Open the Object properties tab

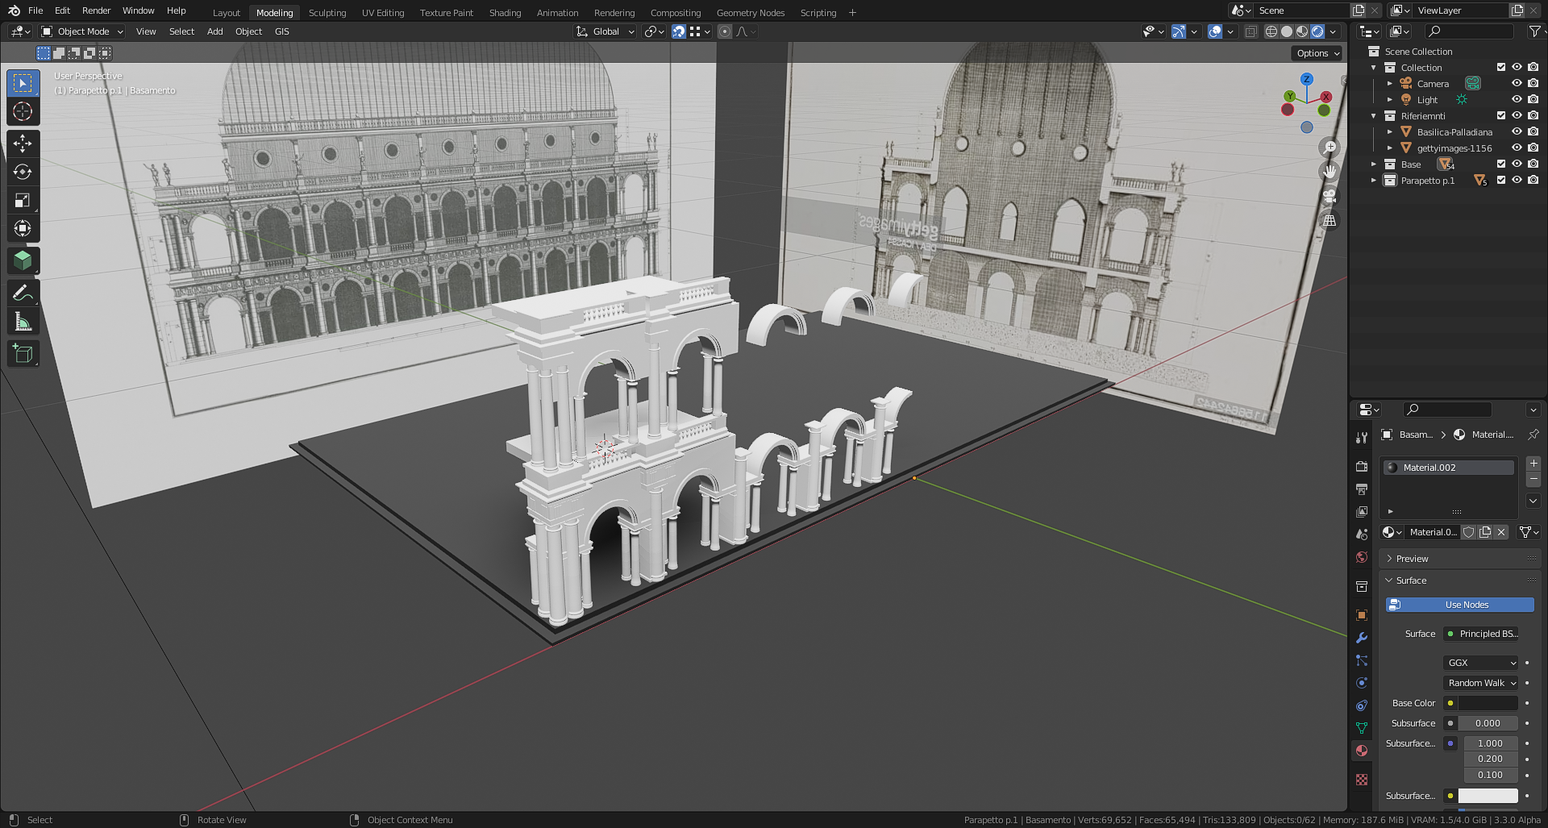tap(1362, 614)
